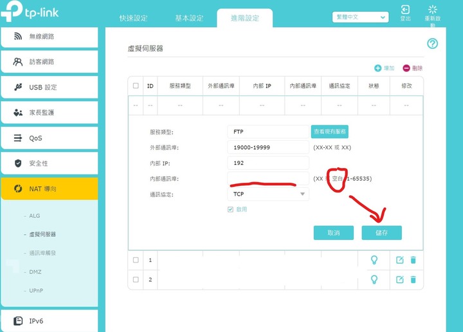Select UPnP submenu item
The width and height of the screenshot is (463, 332).
[x=36, y=291]
